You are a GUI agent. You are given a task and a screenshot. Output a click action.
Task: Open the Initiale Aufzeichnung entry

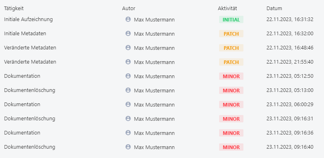click(x=28, y=19)
